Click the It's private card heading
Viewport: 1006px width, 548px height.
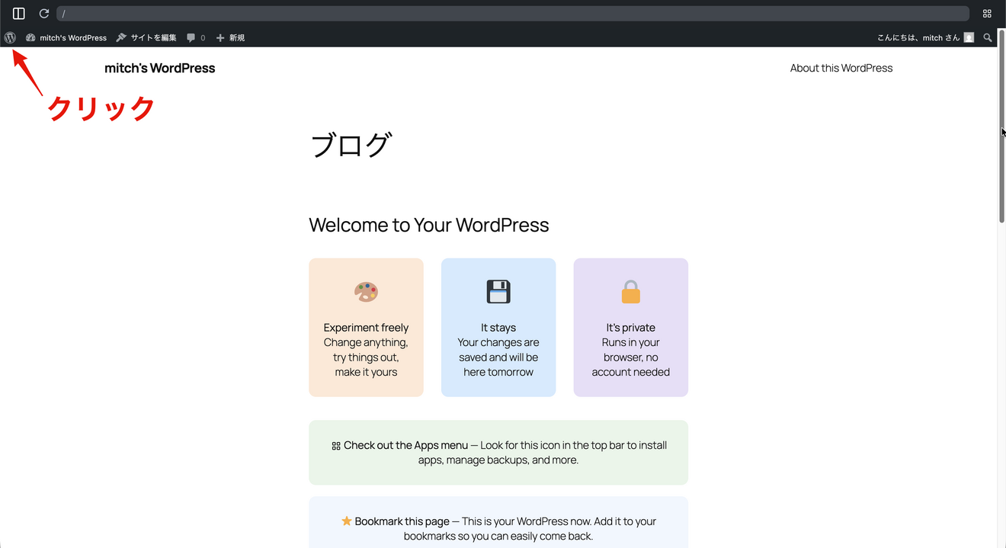631,328
